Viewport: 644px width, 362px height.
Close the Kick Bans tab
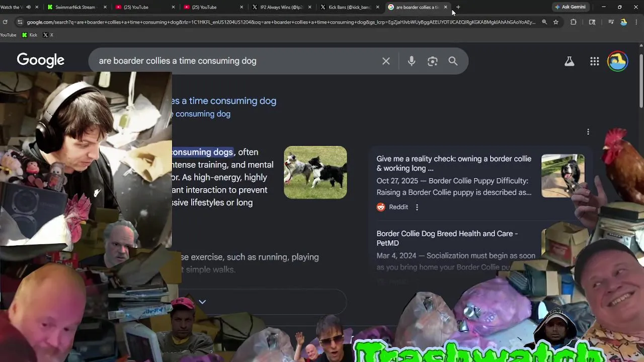[377, 7]
